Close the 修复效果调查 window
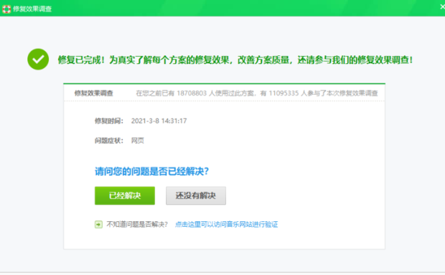 442,6
